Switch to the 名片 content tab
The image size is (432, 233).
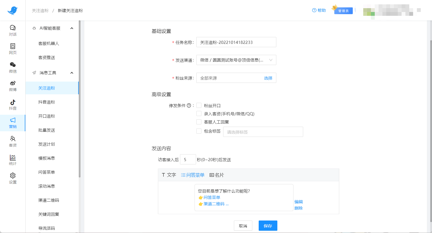click(x=216, y=175)
